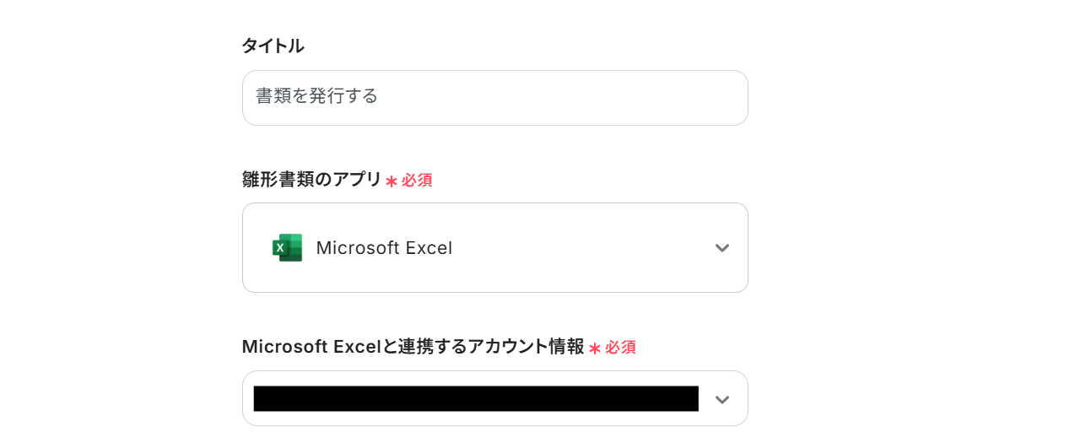
Task: Click empty right area of title field
Action: (x=591, y=98)
